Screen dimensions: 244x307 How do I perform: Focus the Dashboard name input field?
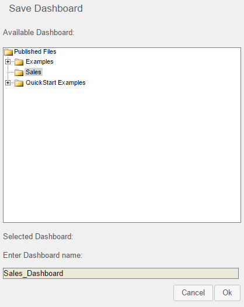(x=121, y=273)
